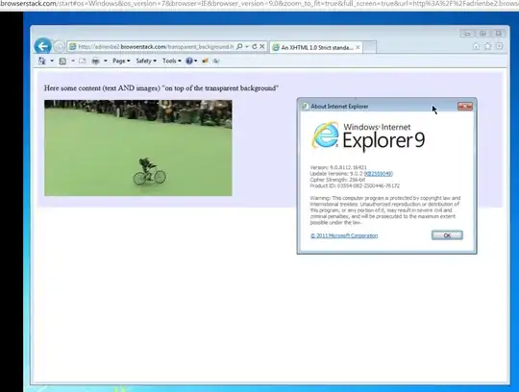This screenshot has width=519, height=392.
Task: Click the Print icon
Action: (x=96, y=61)
